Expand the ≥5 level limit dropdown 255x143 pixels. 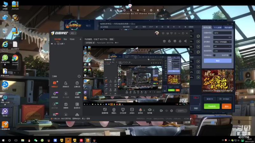pos(222,46)
